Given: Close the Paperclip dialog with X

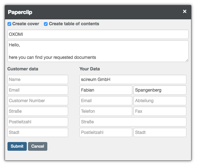Looking at the screenshot, I should click(x=185, y=12).
